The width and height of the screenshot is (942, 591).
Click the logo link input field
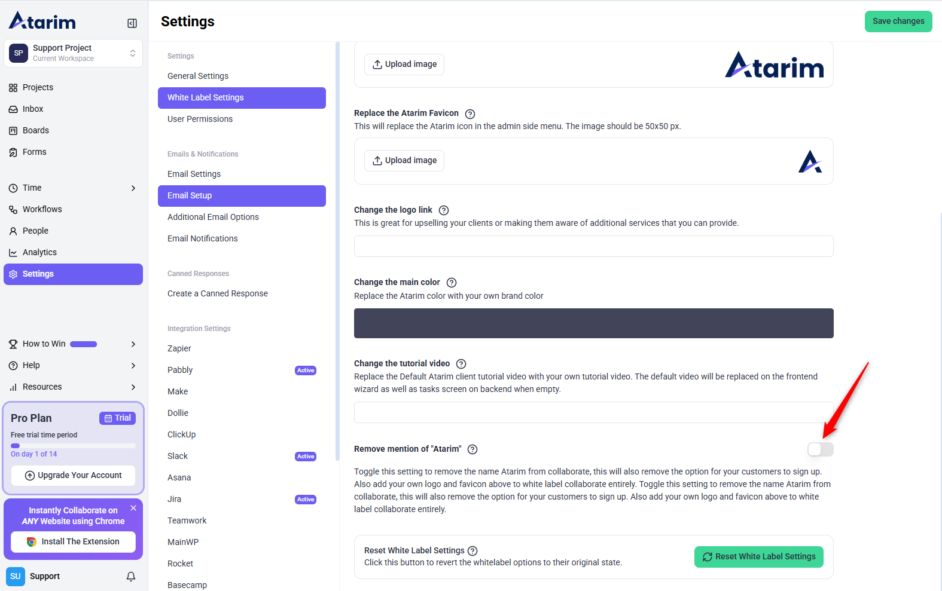point(593,246)
